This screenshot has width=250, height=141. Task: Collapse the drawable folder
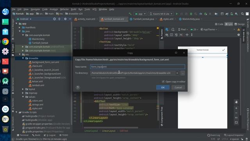tap(23, 58)
